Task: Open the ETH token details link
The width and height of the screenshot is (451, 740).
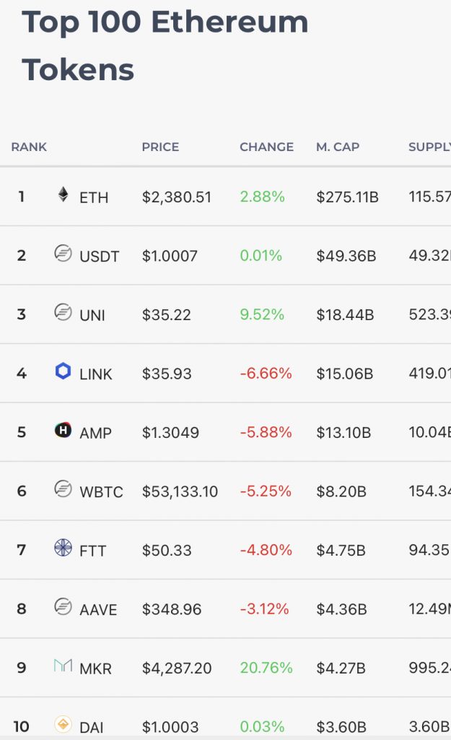Action: pos(94,196)
